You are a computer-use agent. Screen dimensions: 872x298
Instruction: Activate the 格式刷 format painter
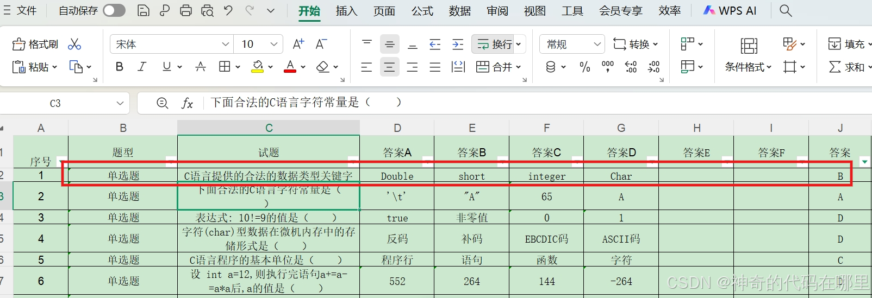point(35,44)
